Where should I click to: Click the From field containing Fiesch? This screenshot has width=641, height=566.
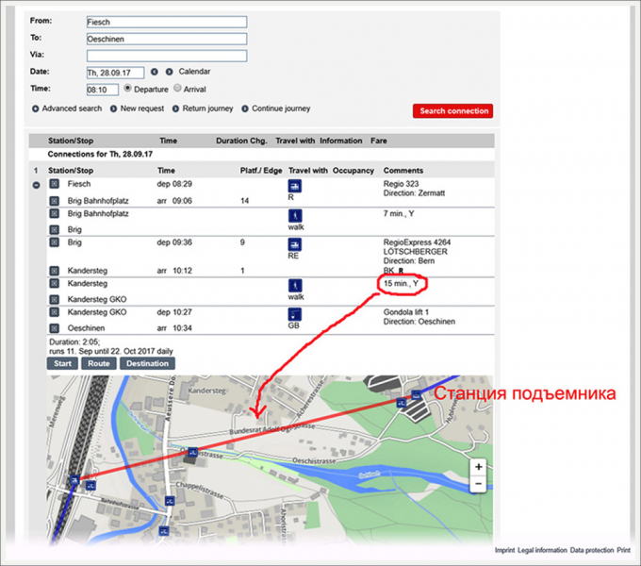point(167,22)
